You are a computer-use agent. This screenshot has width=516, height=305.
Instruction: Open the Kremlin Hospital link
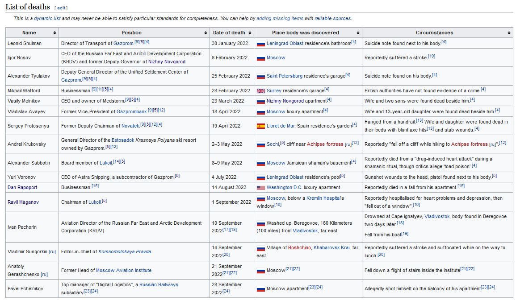[x=324, y=198]
